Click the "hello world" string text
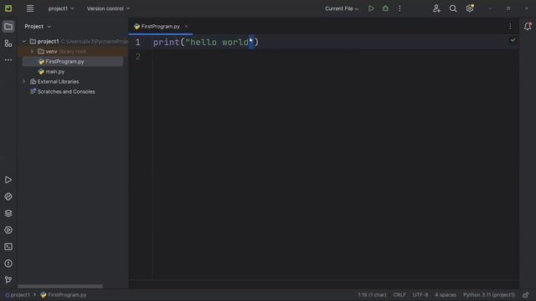Viewport: 536px width, 301px height. coord(219,43)
